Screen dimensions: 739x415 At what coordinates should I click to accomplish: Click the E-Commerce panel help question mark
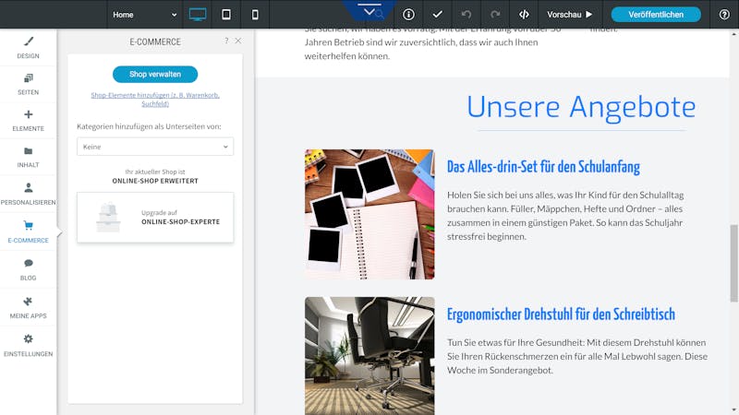(x=226, y=41)
